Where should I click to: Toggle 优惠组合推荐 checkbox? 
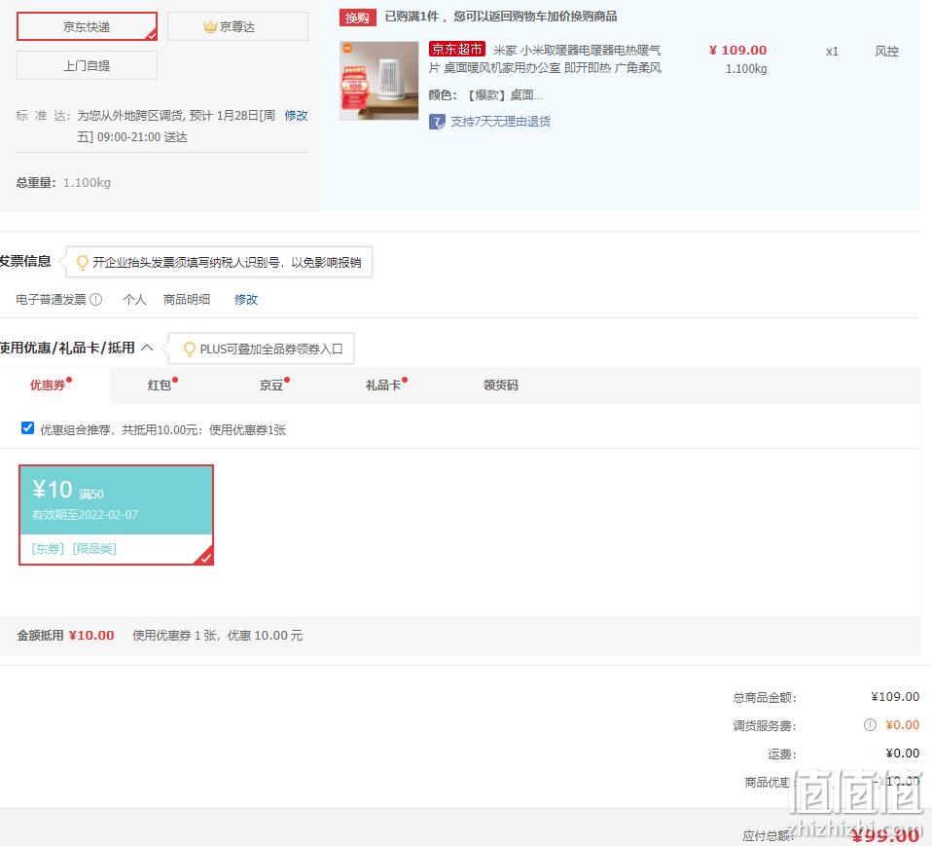(x=27, y=428)
